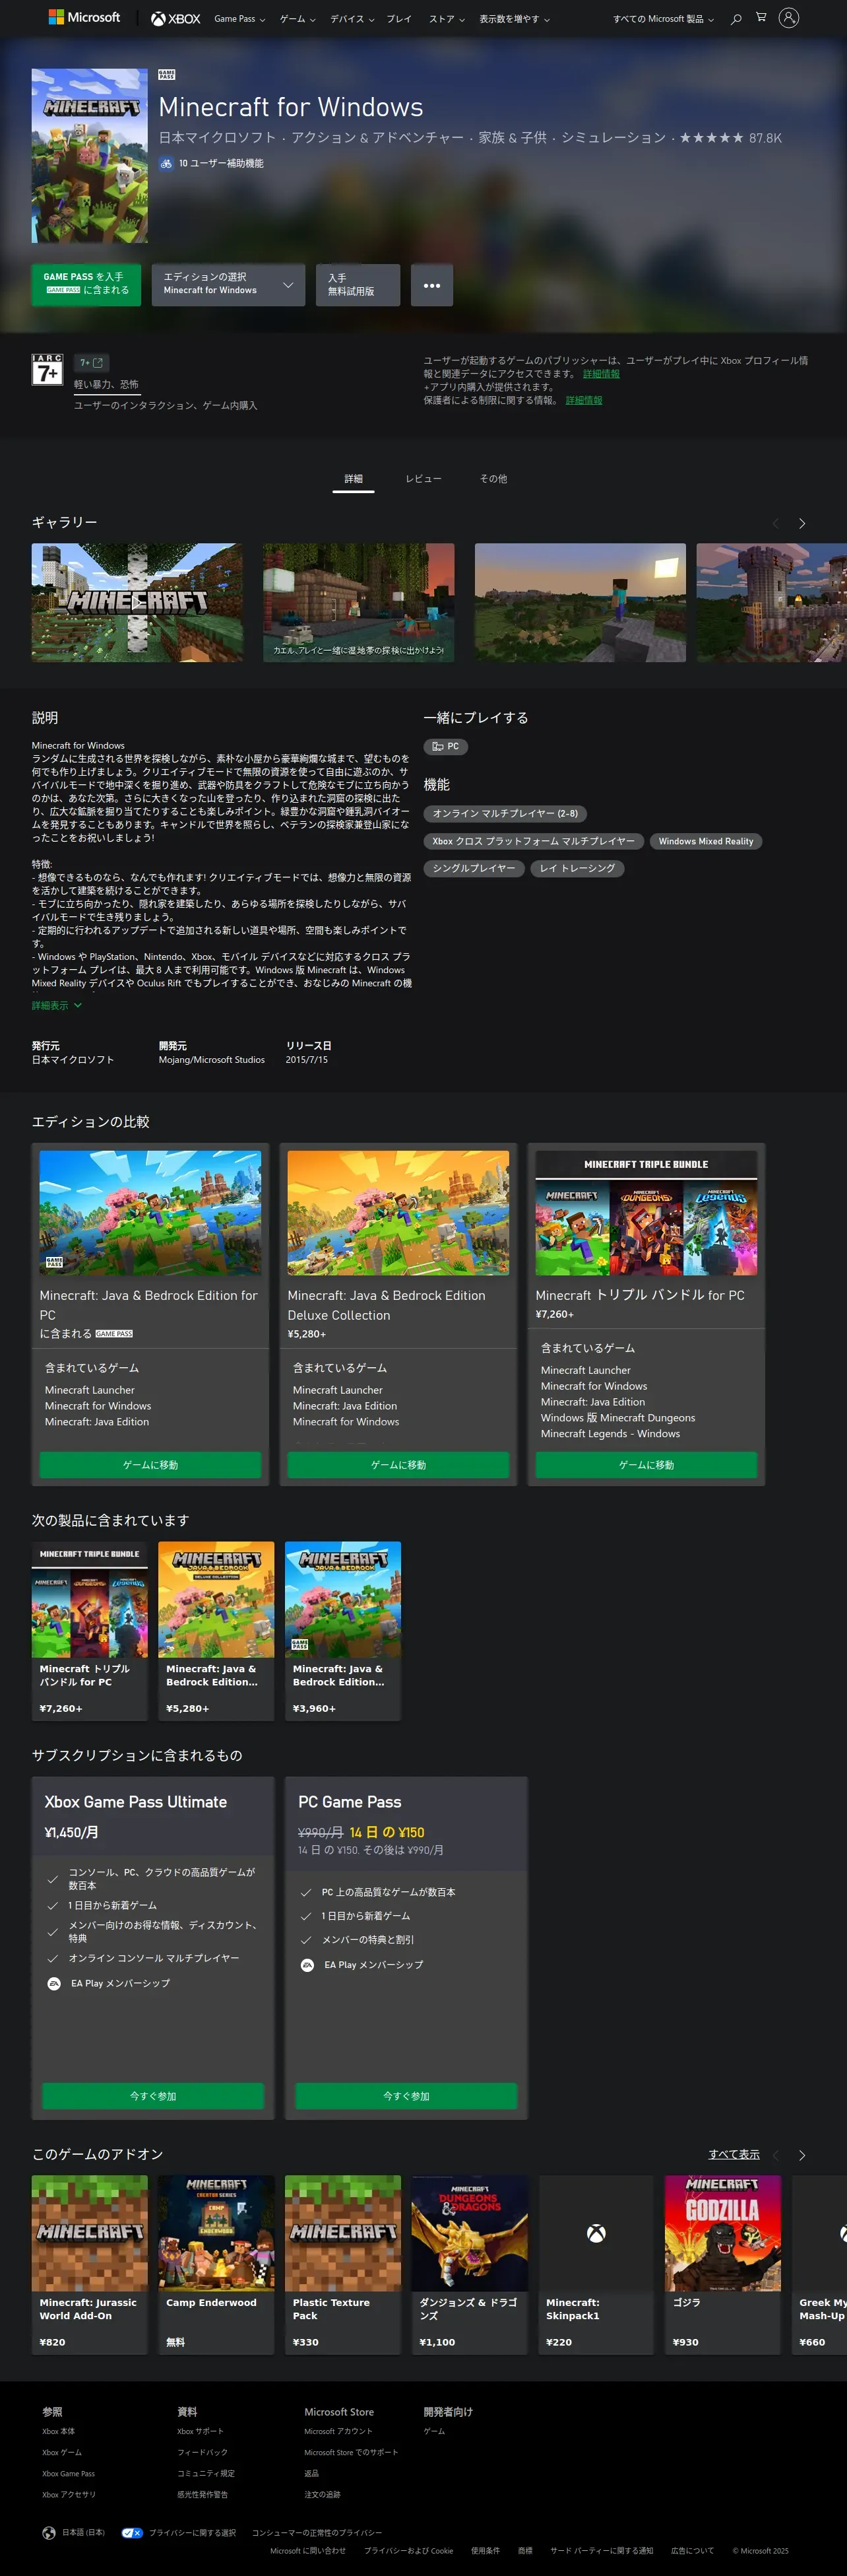The height and width of the screenshot is (2576, 847).
Task: Click the シングルプレイヤー feature tag
Action: tap(474, 868)
